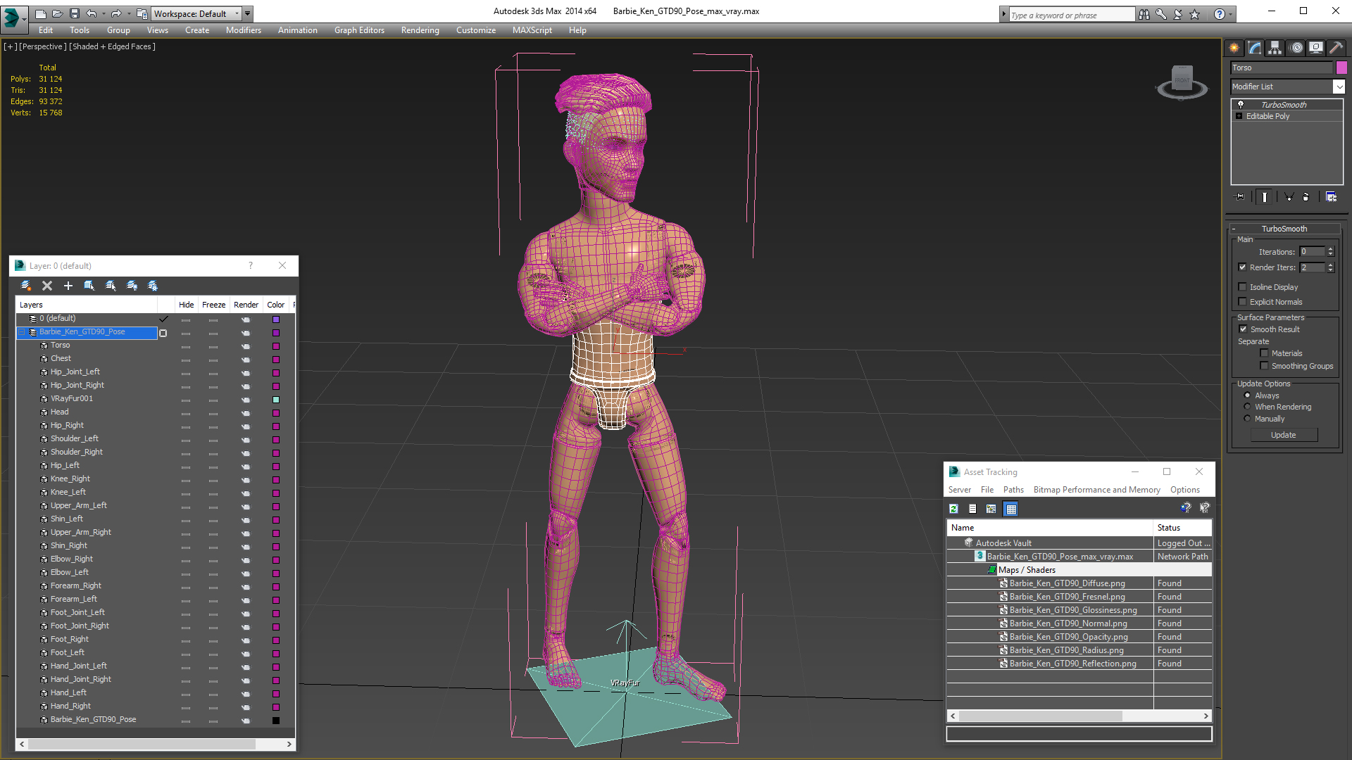Open the Utilities hammer panel tab
1352x760 pixels.
click(1336, 48)
